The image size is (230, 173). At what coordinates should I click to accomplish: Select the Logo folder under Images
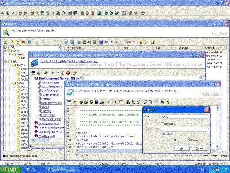tap(23, 72)
